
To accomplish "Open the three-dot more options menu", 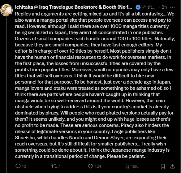I will [172, 7].
